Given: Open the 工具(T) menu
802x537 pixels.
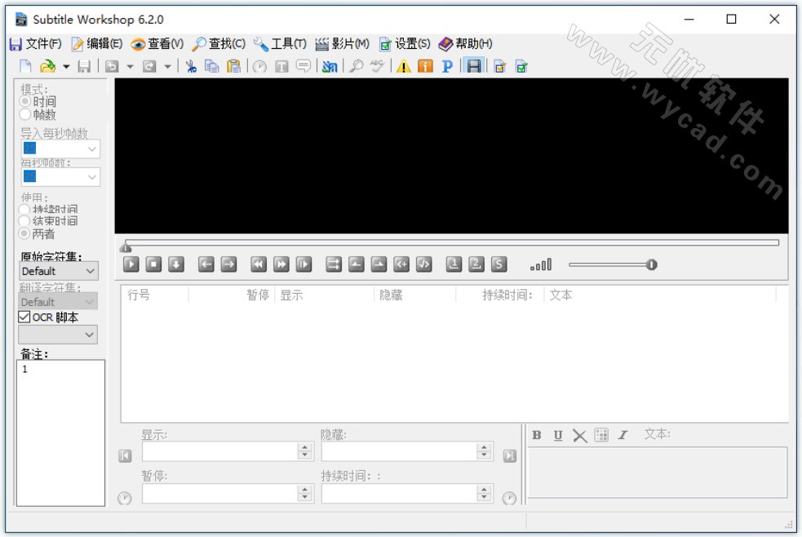Looking at the screenshot, I should 281,44.
